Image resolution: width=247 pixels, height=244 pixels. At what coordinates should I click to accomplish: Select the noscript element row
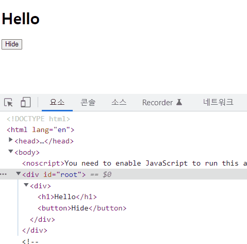coord(135,164)
